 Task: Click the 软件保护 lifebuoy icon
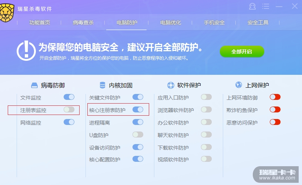(x=171, y=85)
